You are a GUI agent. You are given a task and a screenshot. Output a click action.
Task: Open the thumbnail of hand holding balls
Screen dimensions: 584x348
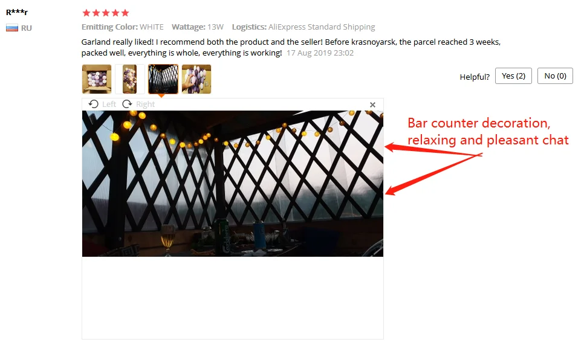pyautogui.click(x=196, y=79)
